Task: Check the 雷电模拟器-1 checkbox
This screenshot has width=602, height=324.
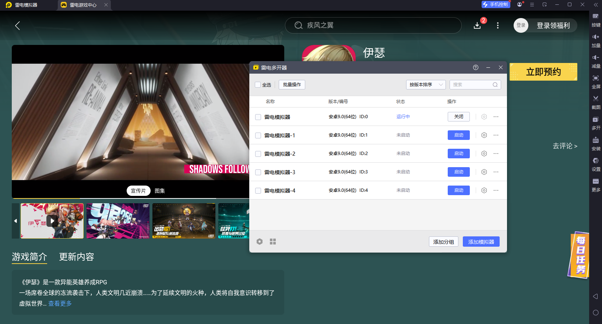Action: (x=258, y=135)
